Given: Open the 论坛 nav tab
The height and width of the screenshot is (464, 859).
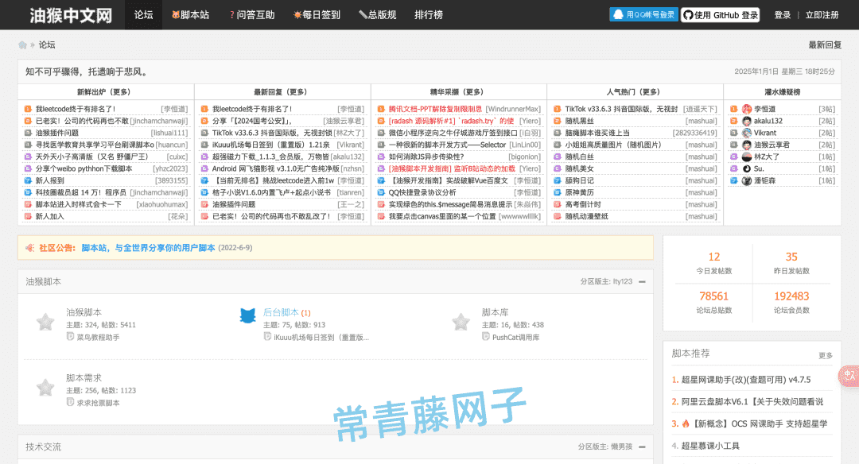Looking at the screenshot, I should pyautogui.click(x=143, y=15).
